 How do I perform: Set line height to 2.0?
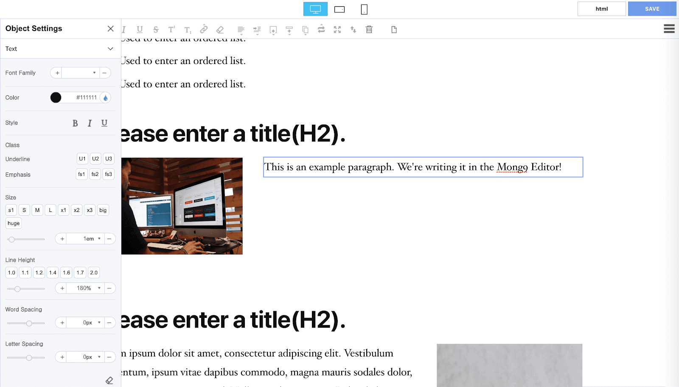94,273
